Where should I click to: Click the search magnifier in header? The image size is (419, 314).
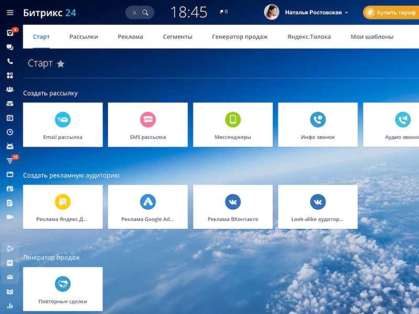(145, 13)
